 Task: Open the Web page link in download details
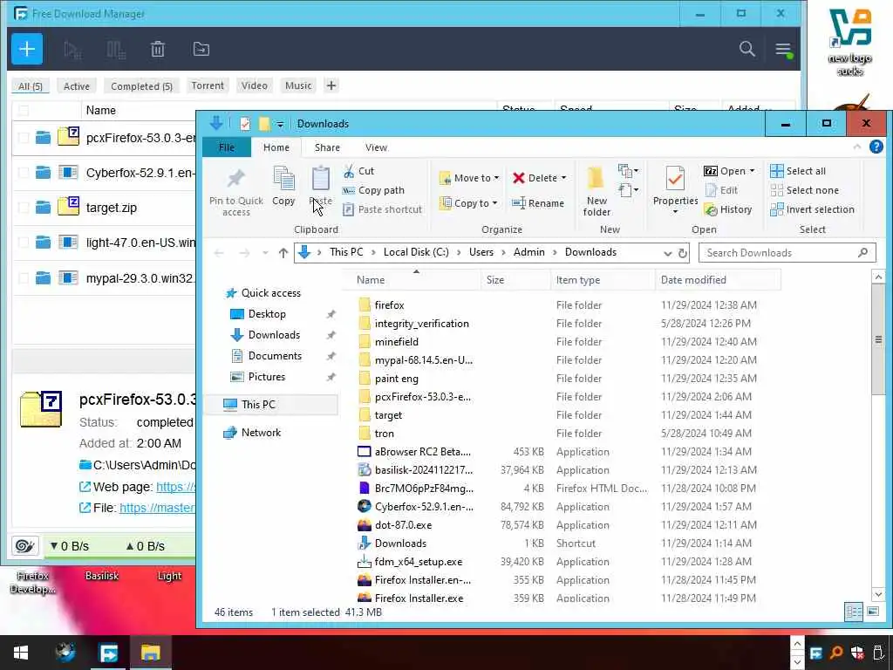[x=175, y=487]
